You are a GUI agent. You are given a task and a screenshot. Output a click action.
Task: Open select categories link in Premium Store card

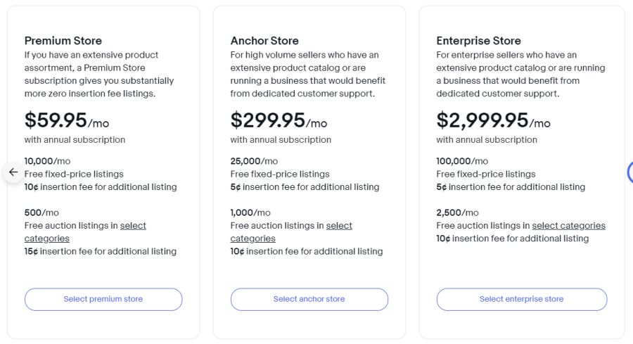(85, 231)
